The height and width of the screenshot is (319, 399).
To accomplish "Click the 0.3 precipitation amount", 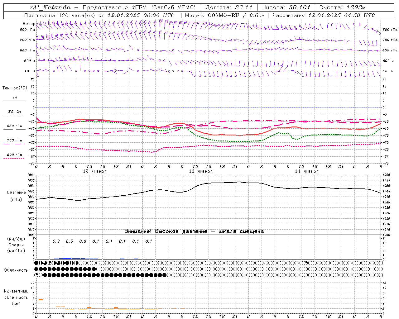I will pyautogui.click(x=83, y=241).
